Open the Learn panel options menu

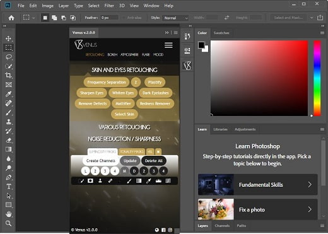pos(322,129)
